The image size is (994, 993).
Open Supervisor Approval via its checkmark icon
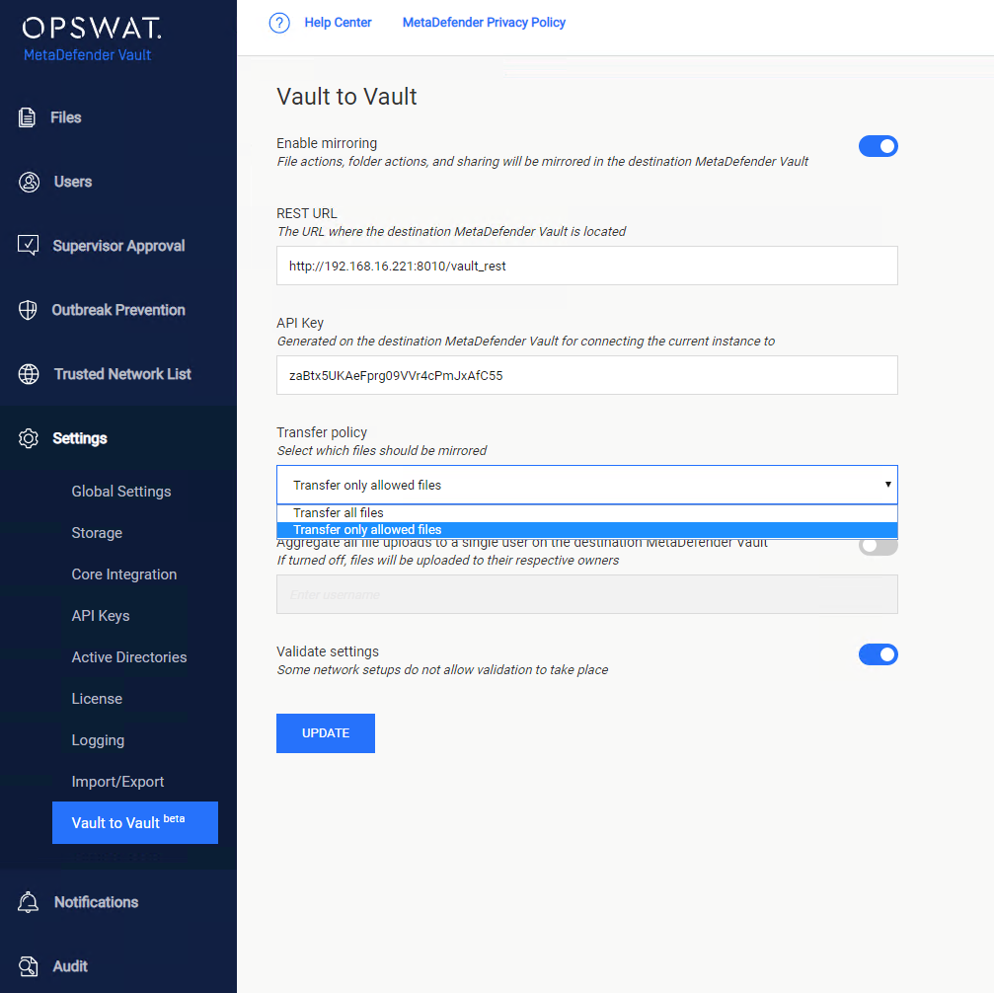[30, 245]
